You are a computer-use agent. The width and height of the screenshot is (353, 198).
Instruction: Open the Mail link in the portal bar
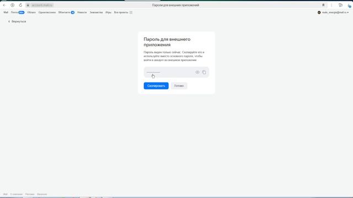[x=6, y=12]
